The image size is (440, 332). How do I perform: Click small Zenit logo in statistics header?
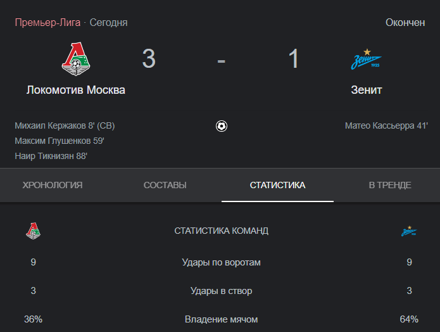pos(409,231)
